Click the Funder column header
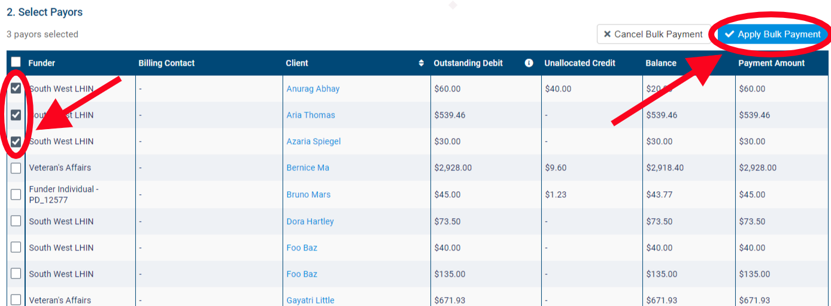 point(41,63)
